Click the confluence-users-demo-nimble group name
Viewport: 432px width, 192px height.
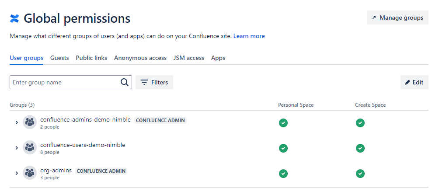pos(83,145)
